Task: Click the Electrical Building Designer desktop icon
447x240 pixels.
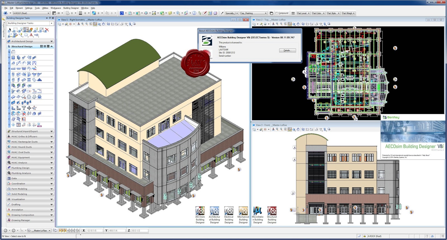Action: pos(229,215)
